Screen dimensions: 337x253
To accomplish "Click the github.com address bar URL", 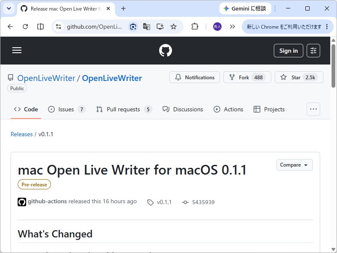I will point(94,27).
